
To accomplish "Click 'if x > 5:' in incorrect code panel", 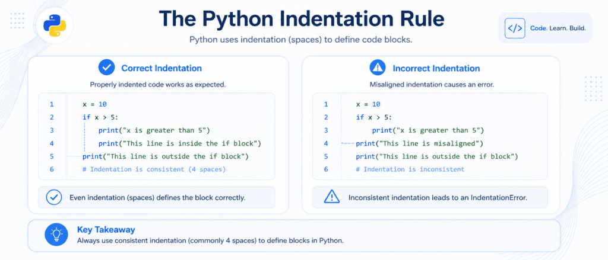I will [x=374, y=117].
